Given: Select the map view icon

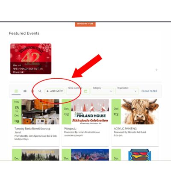Looking at the screenshot, I should pyautogui.click(x=32, y=91).
